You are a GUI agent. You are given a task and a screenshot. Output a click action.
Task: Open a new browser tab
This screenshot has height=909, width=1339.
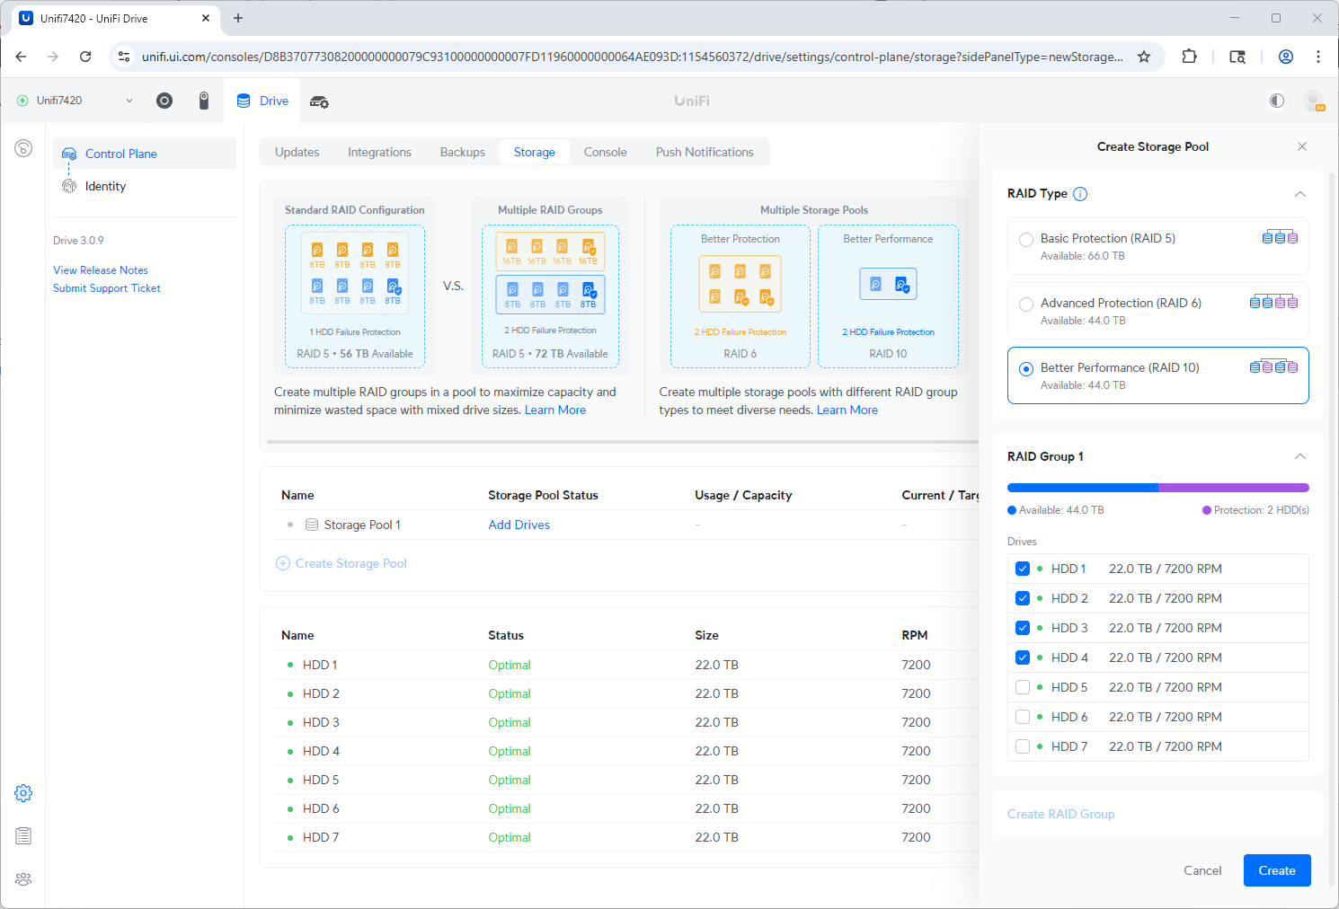coord(238,18)
